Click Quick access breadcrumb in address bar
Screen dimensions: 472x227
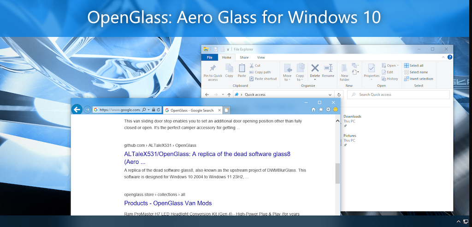[255, 95]
